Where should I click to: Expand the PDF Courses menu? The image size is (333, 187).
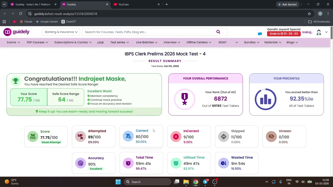tap(37, 42)
